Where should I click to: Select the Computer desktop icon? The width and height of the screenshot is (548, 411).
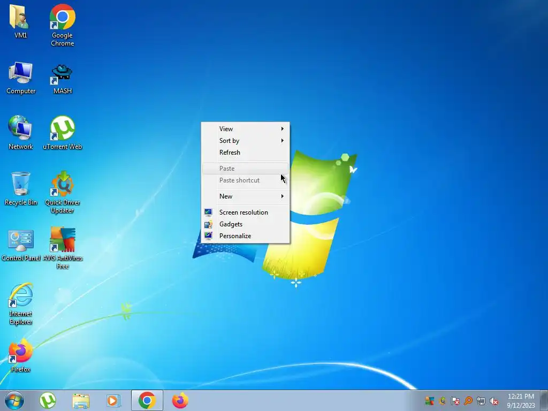[21, 78]
